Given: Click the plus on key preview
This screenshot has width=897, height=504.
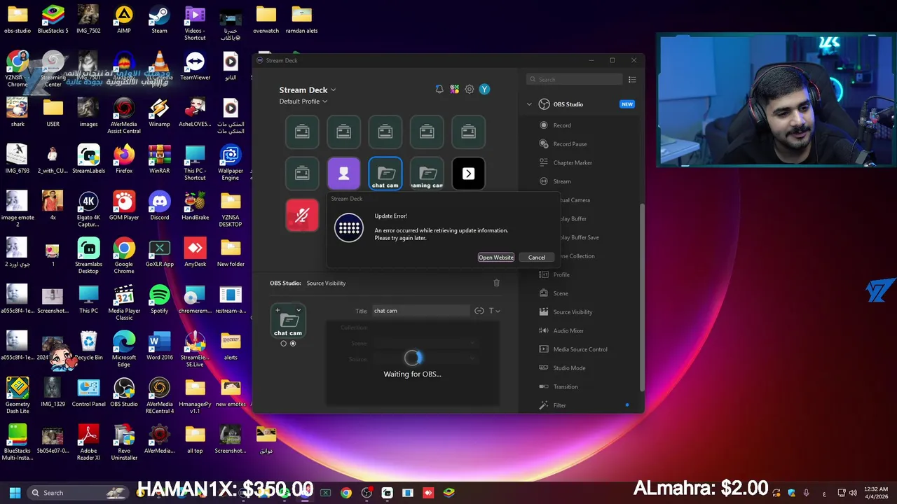Looking at the screenshot, I should click(278, 310).
